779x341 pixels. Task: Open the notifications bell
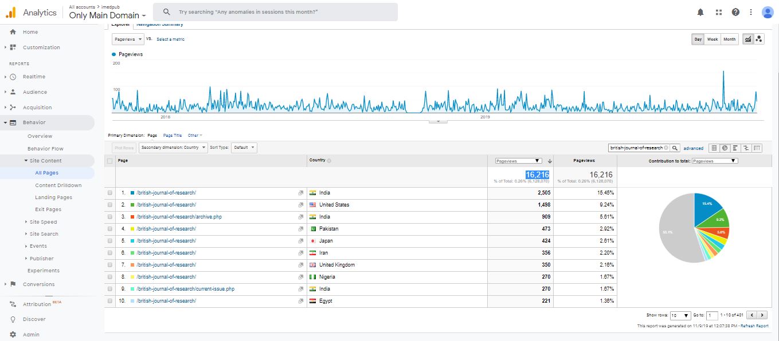tap(700, 12)
